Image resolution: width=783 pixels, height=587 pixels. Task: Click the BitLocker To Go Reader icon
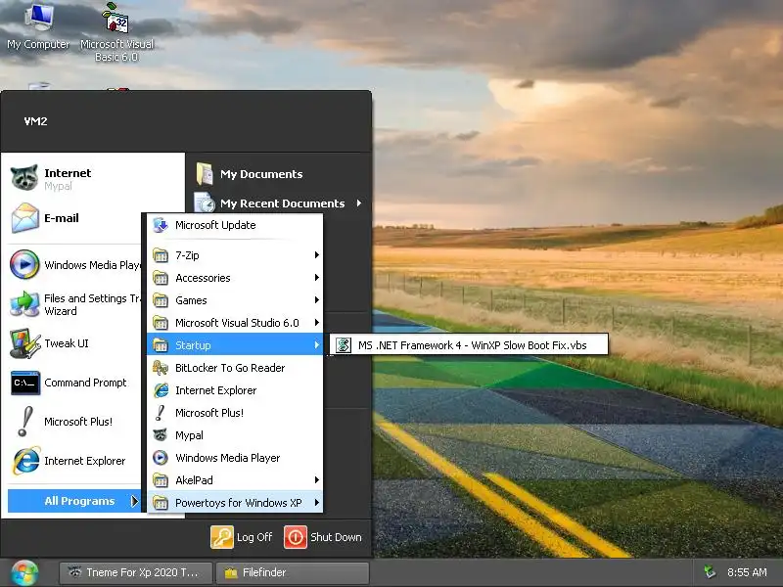pyautogui.click(x=161, y=368)
